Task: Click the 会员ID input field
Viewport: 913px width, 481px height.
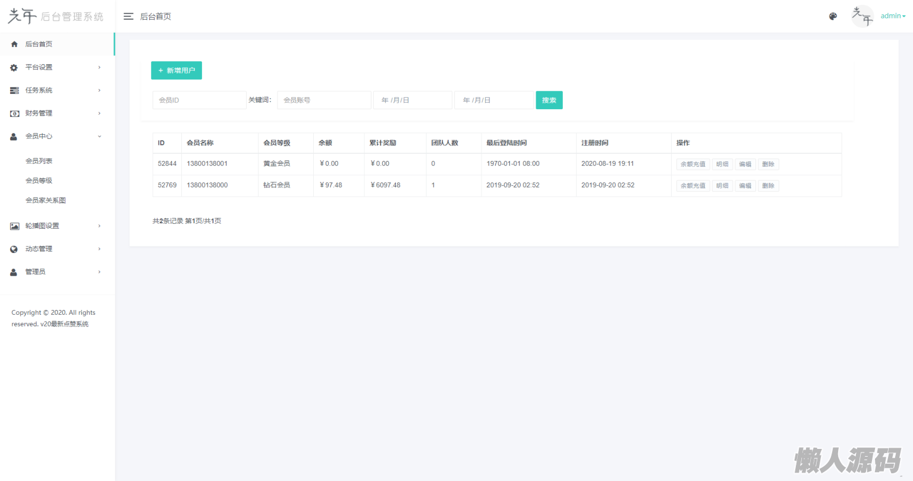Action: pyautogui.click(x=199, y=100)
